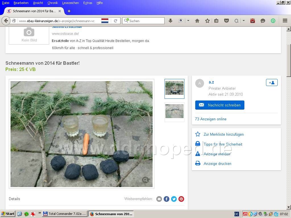
Task: Open the search engine dropdown in the search box
Action: pyautogui.click(x=127, y=21)
